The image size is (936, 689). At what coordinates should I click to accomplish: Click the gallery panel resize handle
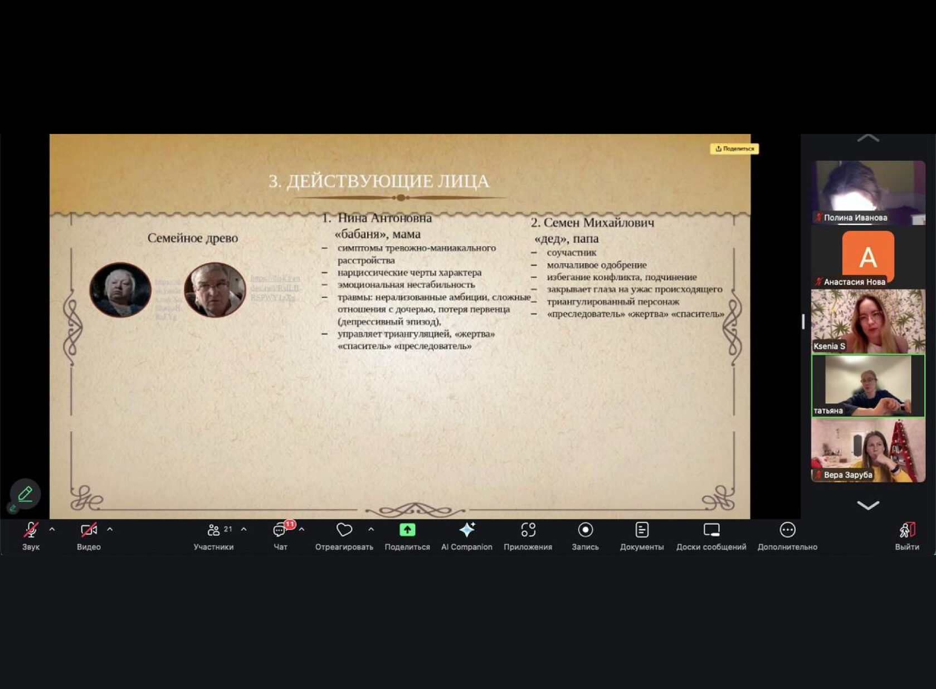[x=803, y=321]
